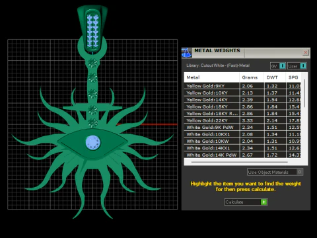Click the vertical scrollbar of metals table
Screen dimensions: 317x238
click(304, 93)
